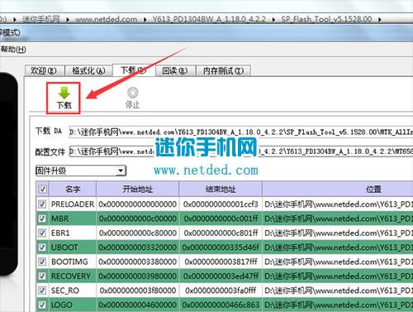413x312 pixels.
Task: Expand arrow after SP_Flash_Tool_v5.1528.00 breadcrumb
Action: click(x=380, y=20)
